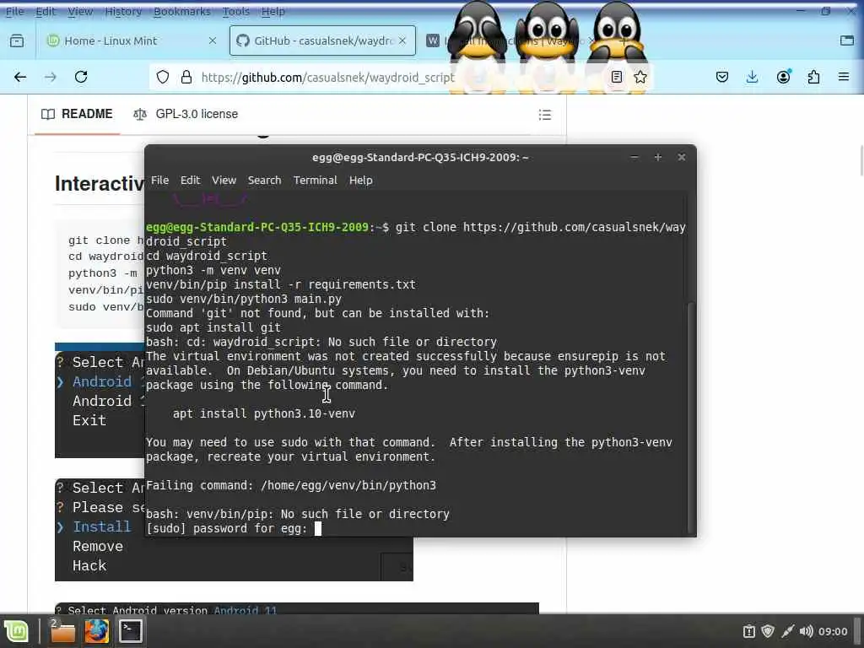864x648 pixels.
Task: Click the sudo password prompt line
Action: tap(234, 528)
